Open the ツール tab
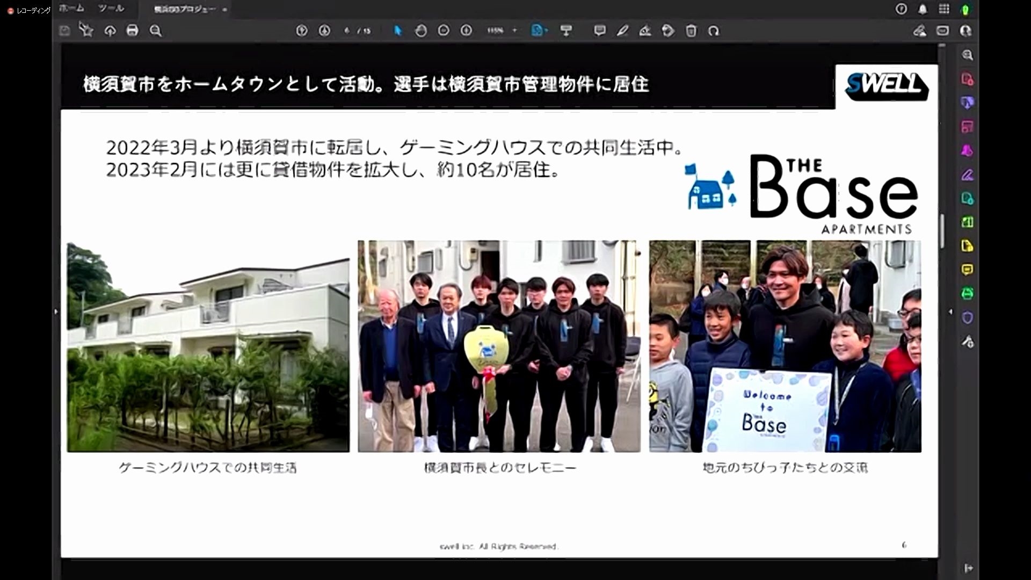This screenshot has height=580, width=1031. click(111, 9)
